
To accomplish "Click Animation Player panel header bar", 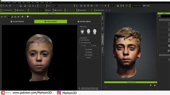I will (130, 82).
